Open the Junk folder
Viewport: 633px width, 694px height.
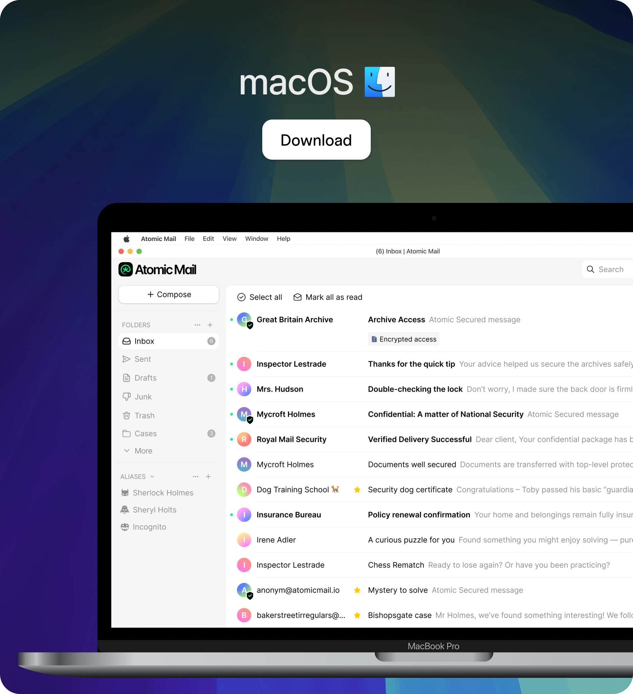coord(169,397)
